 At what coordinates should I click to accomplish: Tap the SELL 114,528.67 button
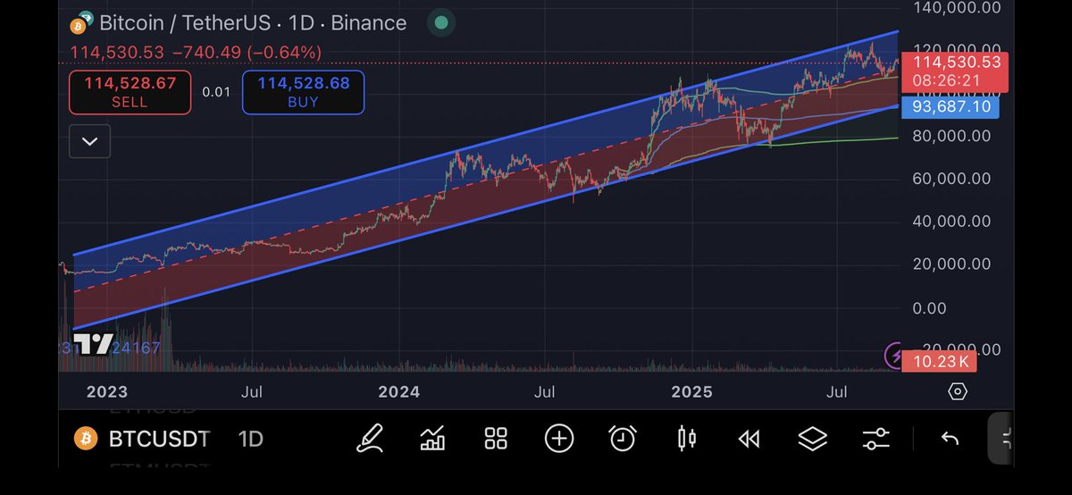[x=130, y=92]
